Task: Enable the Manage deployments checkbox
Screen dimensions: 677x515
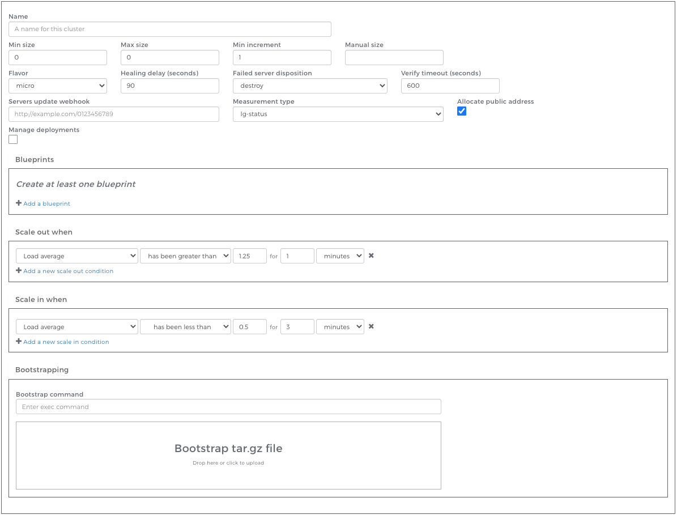Action: tap(13, 139)
